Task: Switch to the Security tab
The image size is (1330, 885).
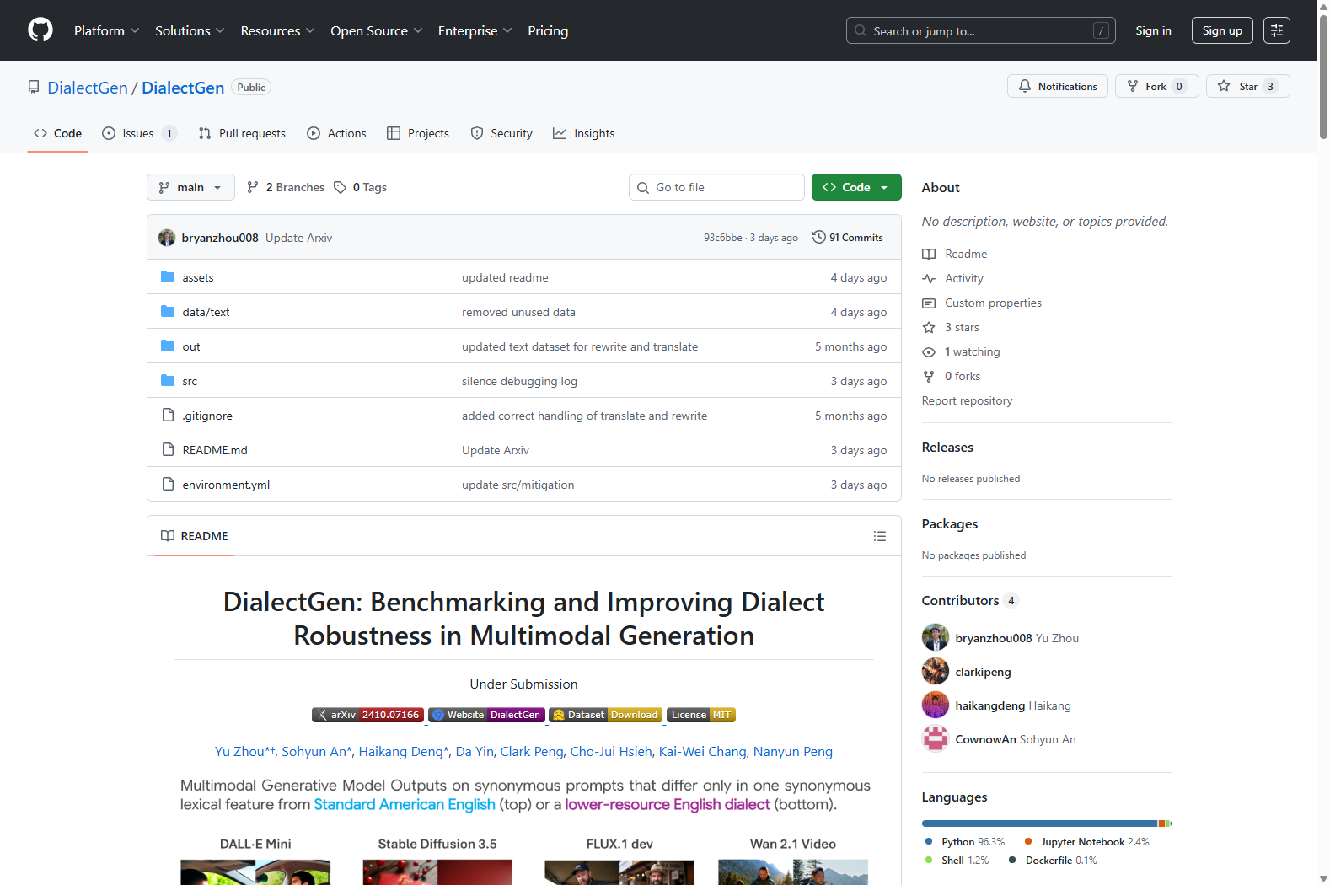Action: (x=501, y=133)
